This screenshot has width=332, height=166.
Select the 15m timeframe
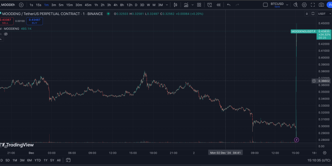(69, 5)
